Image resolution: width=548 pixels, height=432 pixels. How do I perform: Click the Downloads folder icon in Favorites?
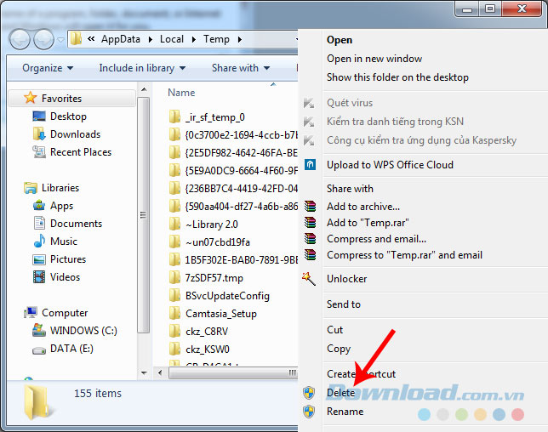click(x=39, y=134)
